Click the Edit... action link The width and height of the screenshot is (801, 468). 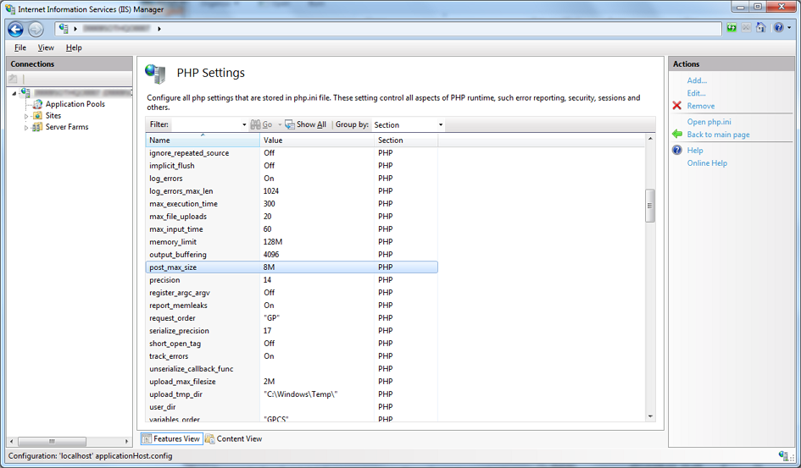(696, 93)
